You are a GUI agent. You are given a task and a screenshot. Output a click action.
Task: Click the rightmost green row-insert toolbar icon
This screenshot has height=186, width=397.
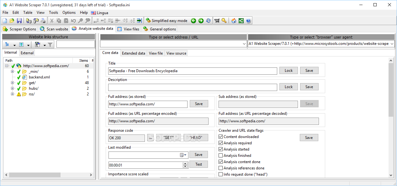click(x=140, y=21)
